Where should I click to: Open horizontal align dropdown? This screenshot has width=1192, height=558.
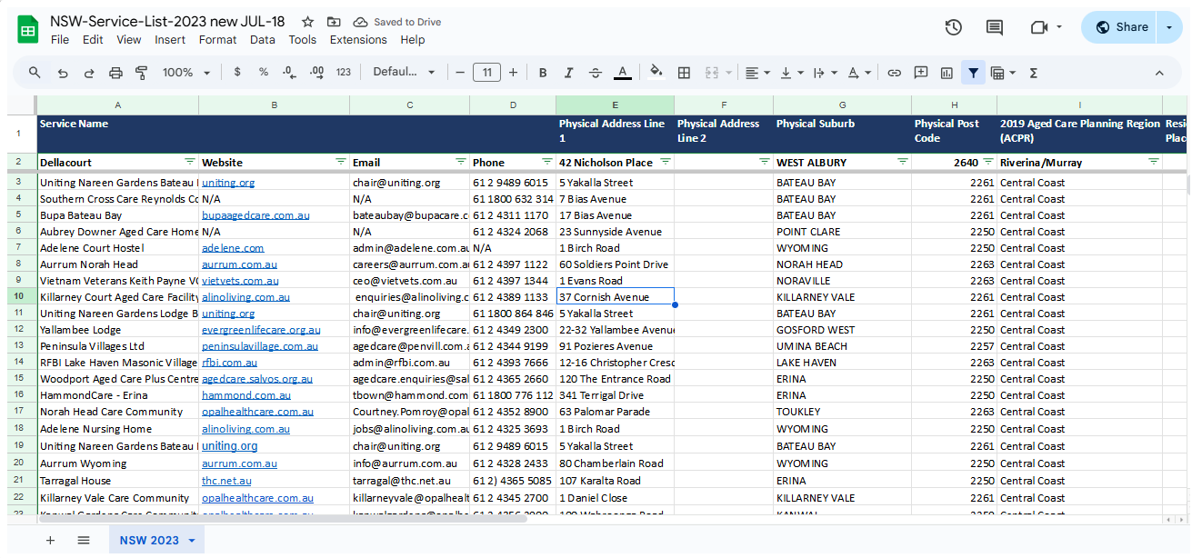[757, 73]
